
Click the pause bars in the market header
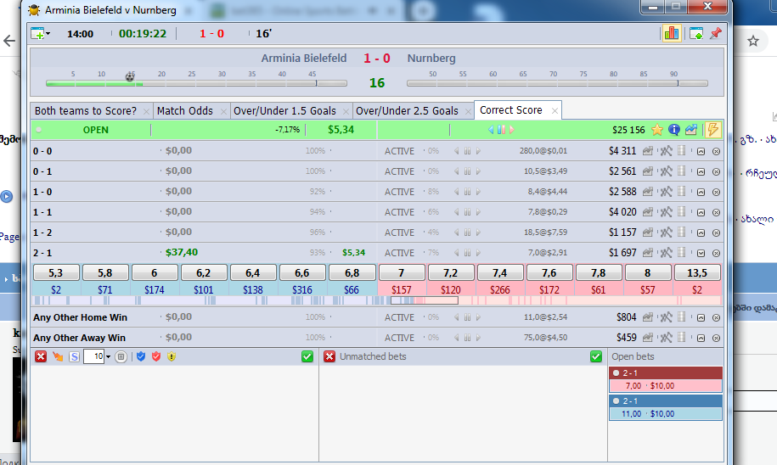pos(501,130)
